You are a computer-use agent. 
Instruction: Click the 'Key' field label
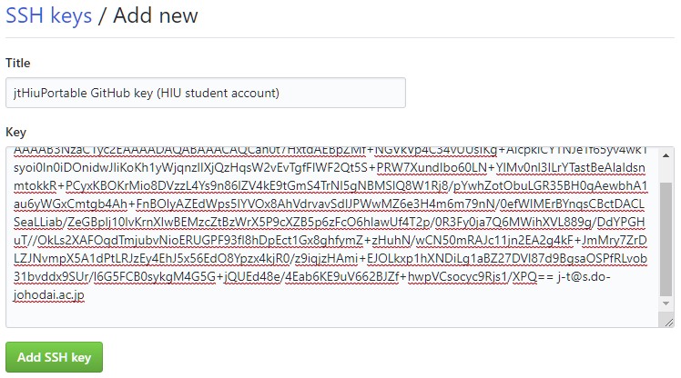click(x=15, y=132)
